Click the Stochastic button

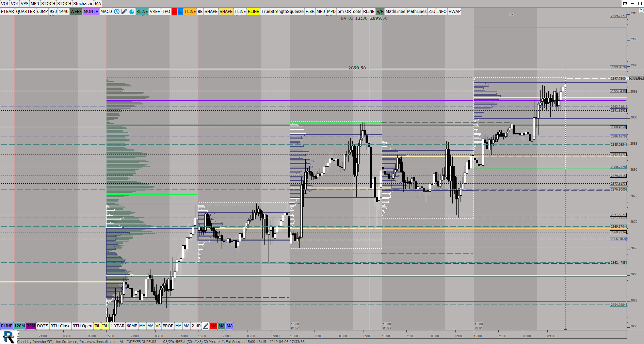[x=83, y=4]
